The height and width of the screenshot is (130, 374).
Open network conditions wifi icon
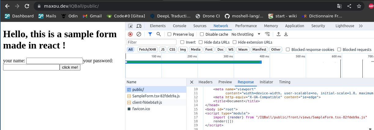tap(268, 34)
